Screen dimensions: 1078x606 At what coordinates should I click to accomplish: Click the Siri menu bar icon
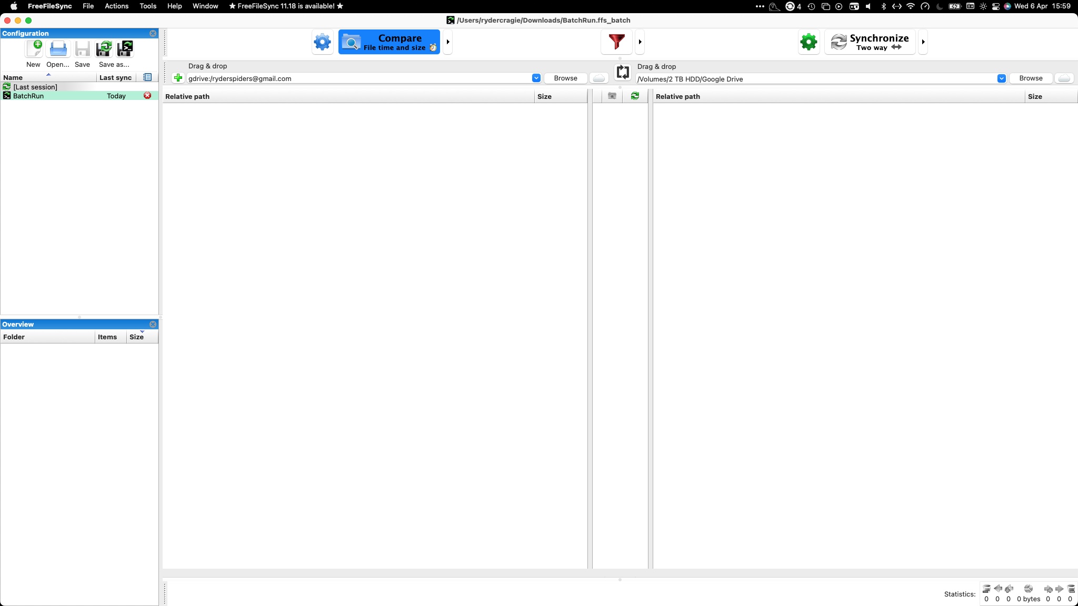pyautogui.click(x=1007, y=6)
